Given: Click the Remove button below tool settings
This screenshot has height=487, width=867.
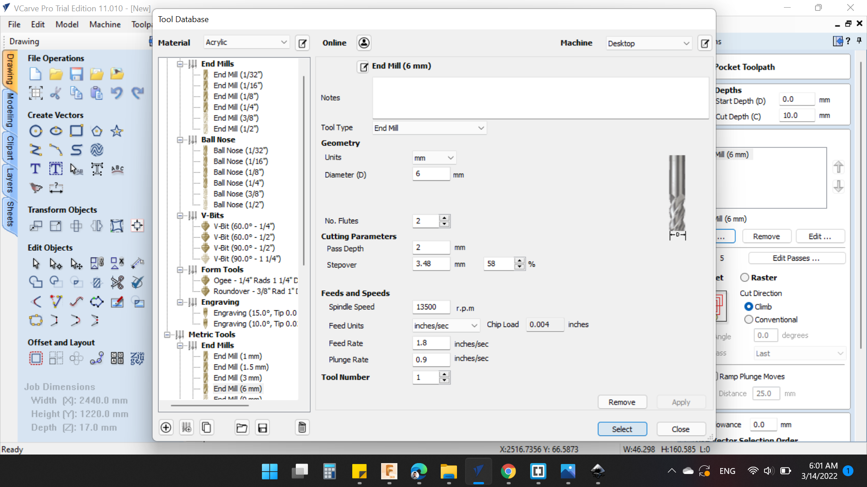Looking at the screenshot, I should (622, 402).
